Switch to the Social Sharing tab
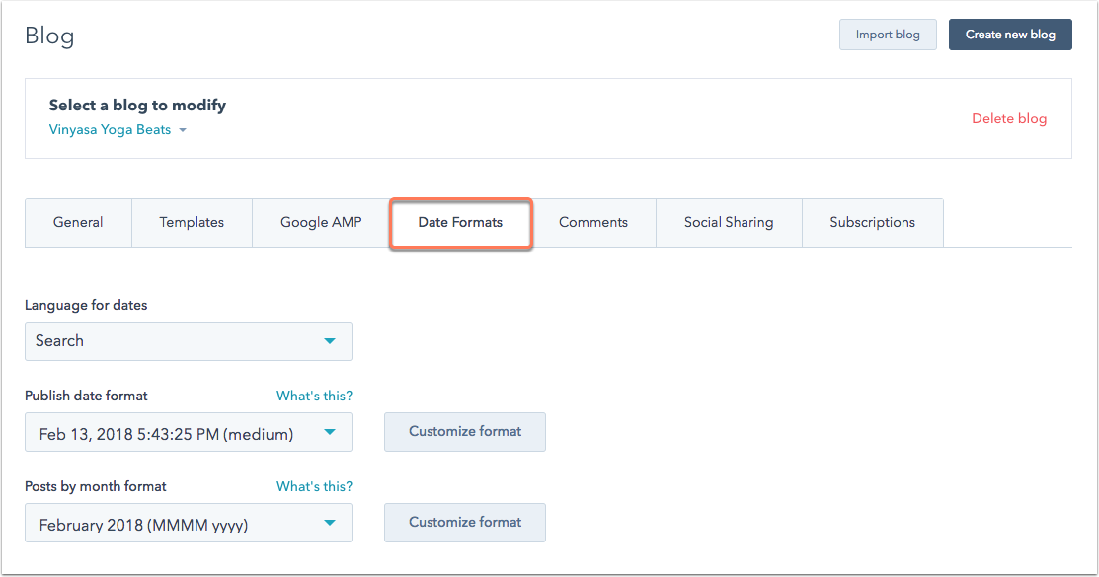Image resolution: width=1099 pixels, height=577 pixels. point(729,223)
